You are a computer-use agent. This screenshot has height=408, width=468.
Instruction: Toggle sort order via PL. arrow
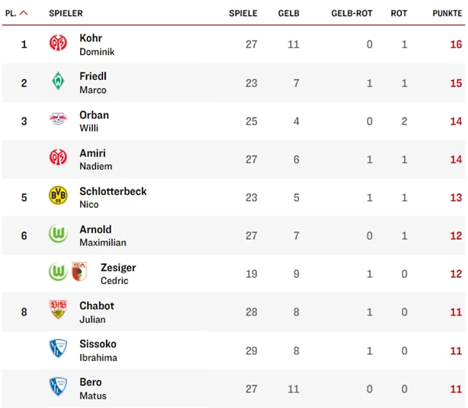pos(24,13)
